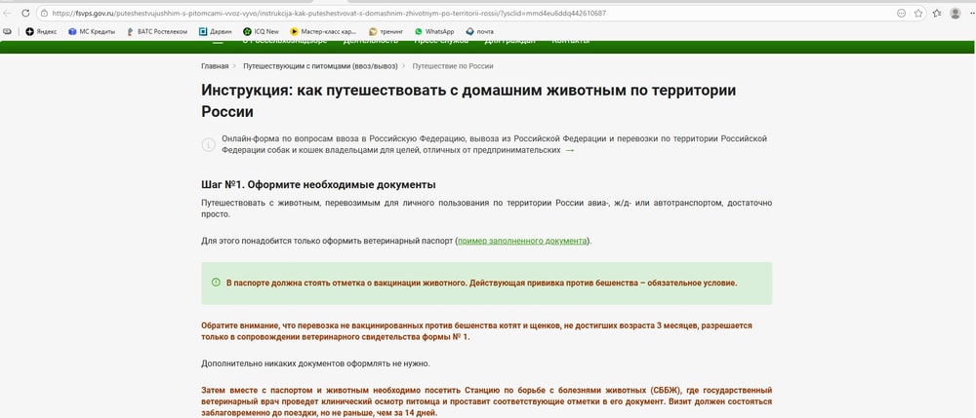Open the Яндекс bookmark
This screenshot has height=418, width=976.
click(41, 31)
